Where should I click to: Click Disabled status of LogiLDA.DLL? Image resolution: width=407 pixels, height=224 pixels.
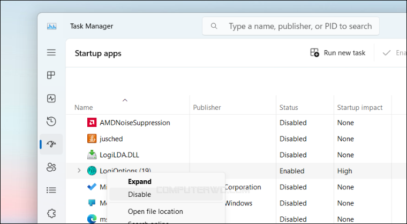pos(293,155)
